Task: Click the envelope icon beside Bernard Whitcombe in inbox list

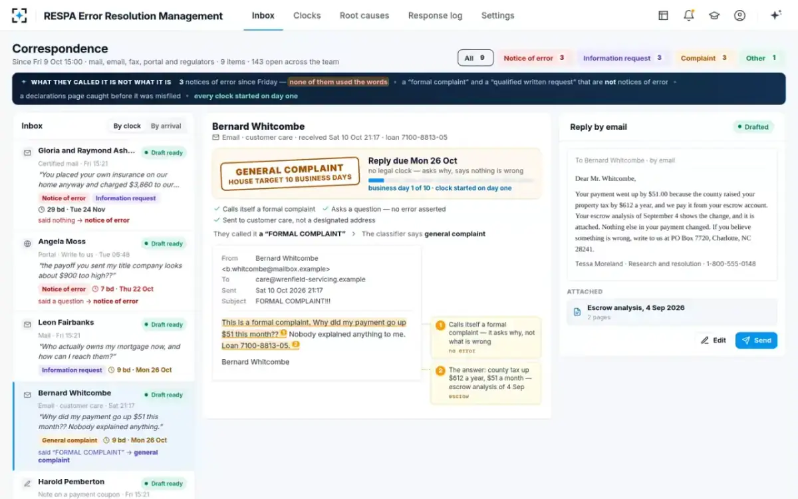Action: coord(27,395)
